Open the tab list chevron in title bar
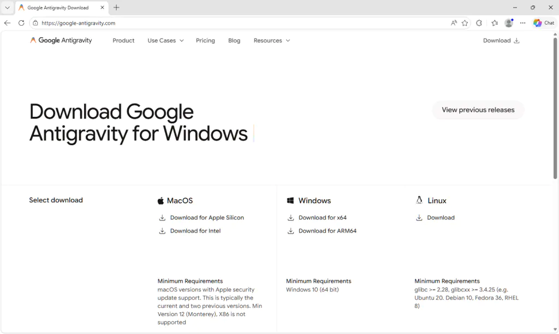Screen dimensions: 559x334 (x=7, y=8)
